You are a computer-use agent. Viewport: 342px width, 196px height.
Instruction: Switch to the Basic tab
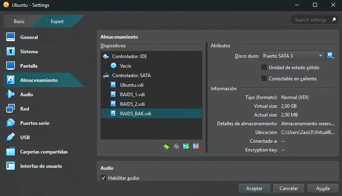19,21
